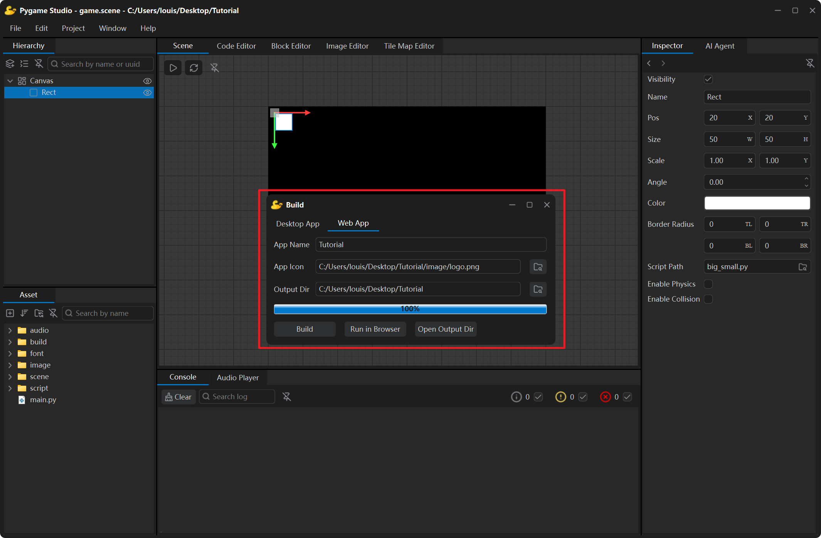Expand the image folder
821x538 pixels.
click(x=10, y=365)
